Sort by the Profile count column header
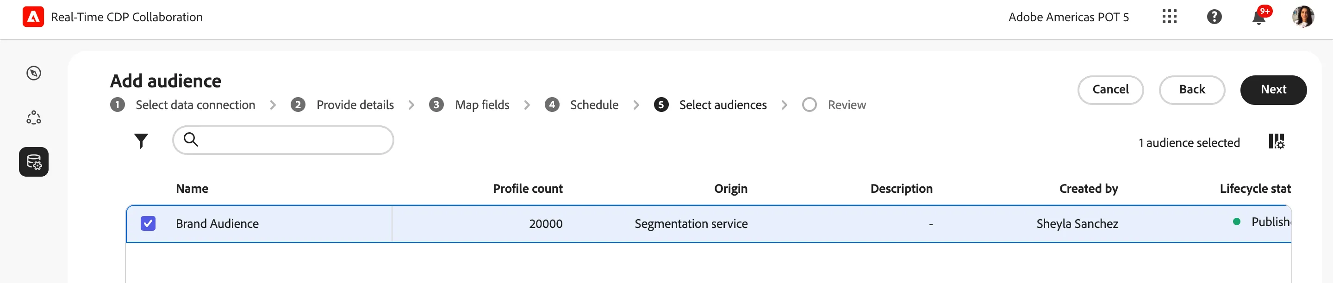The image size is (1333, 283). tap(527, 189)
